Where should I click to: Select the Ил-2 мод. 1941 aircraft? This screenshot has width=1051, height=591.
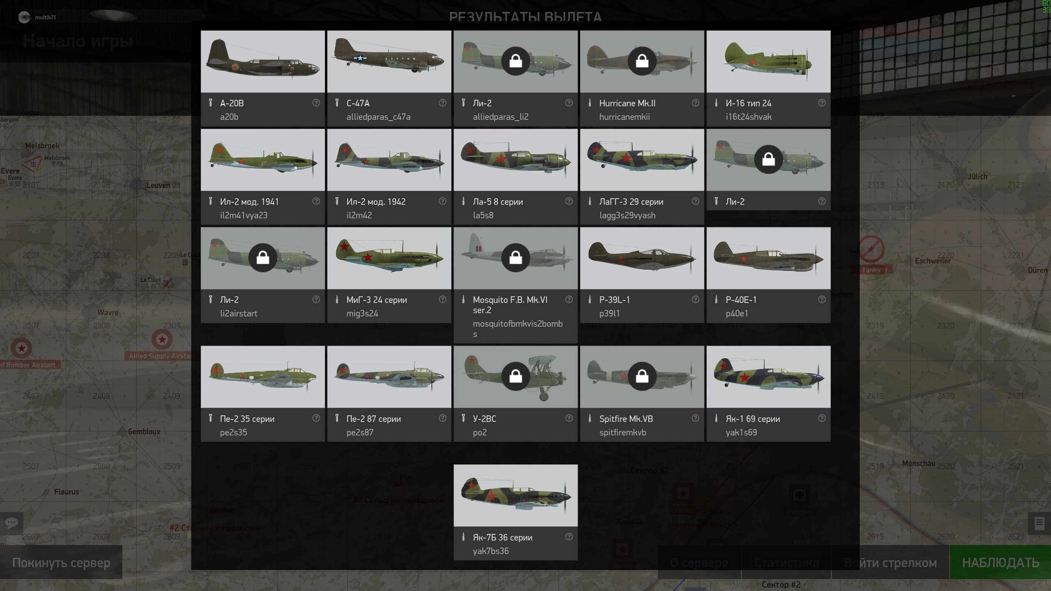(x=263, y=177)
